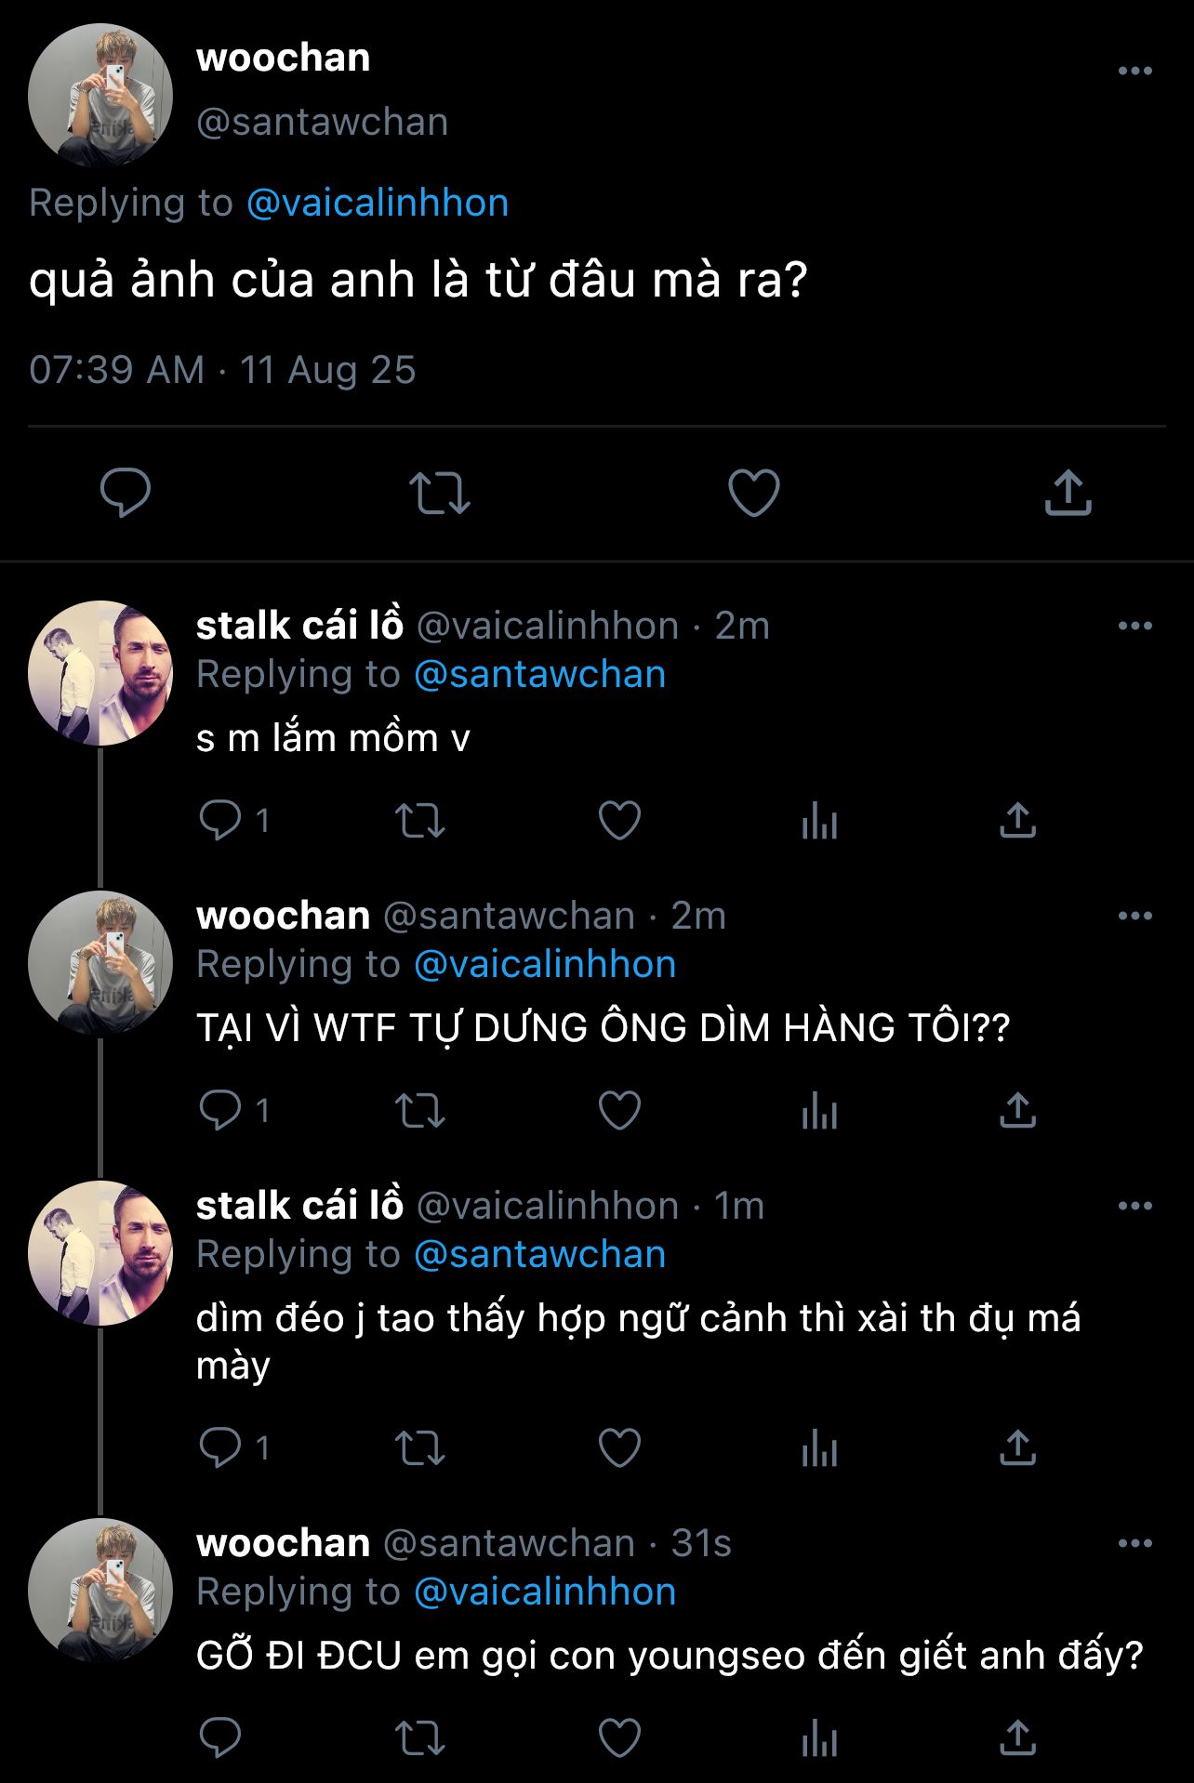Open more options for the main tweet

[1134, 72]
